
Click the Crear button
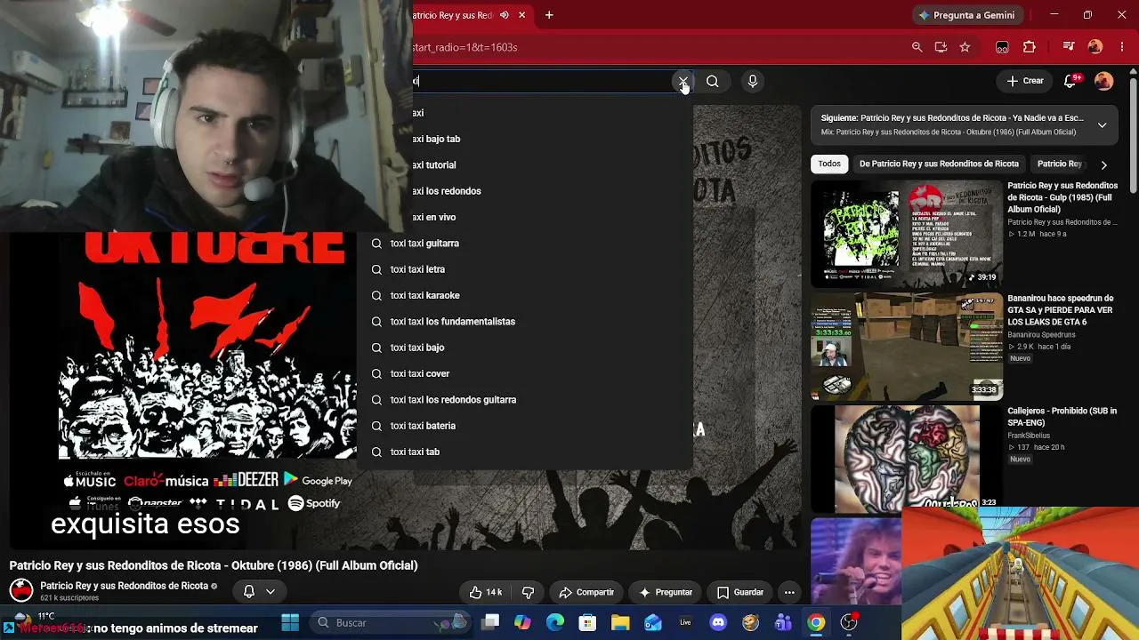click(1025, 81)
